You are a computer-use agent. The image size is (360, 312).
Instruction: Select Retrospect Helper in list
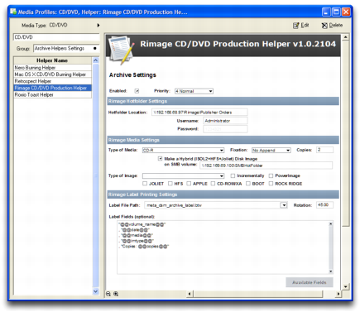tap(52, 81)
